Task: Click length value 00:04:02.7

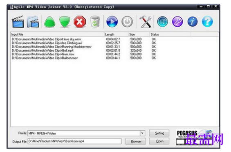Action: [113, 39]
